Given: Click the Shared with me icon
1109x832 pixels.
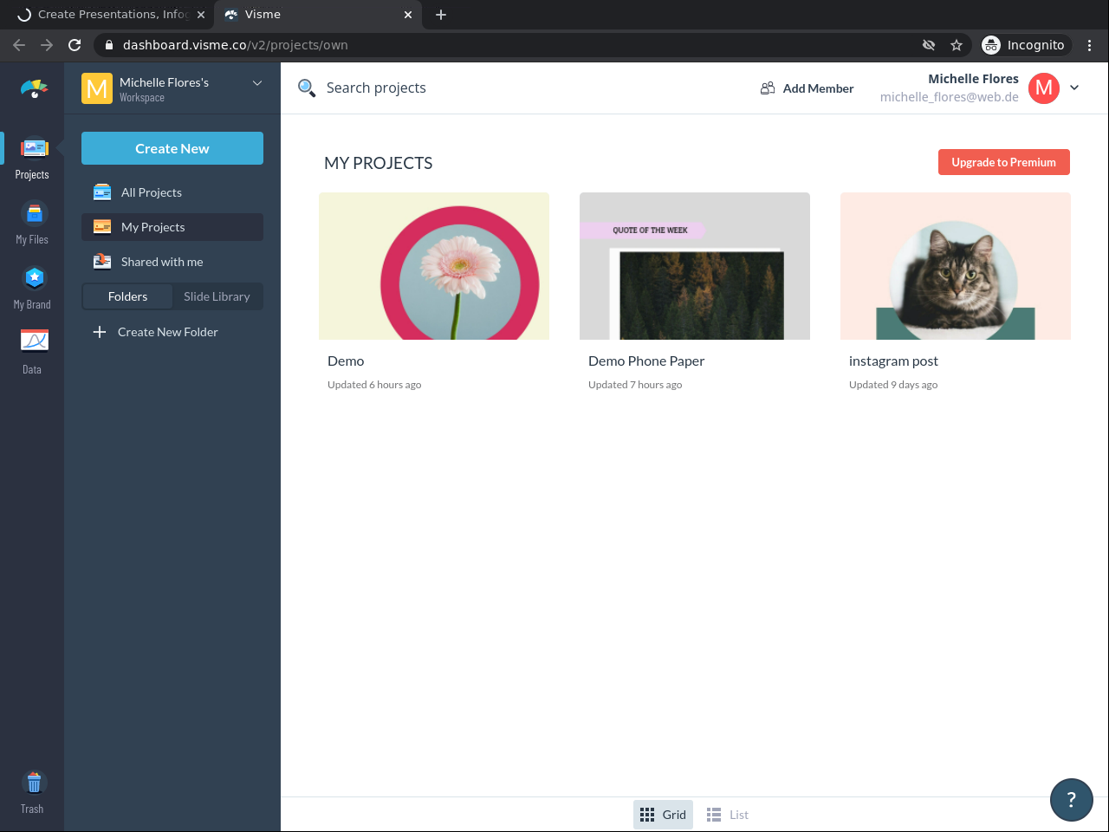Looking at the screenshot, I should click(102, 262).
